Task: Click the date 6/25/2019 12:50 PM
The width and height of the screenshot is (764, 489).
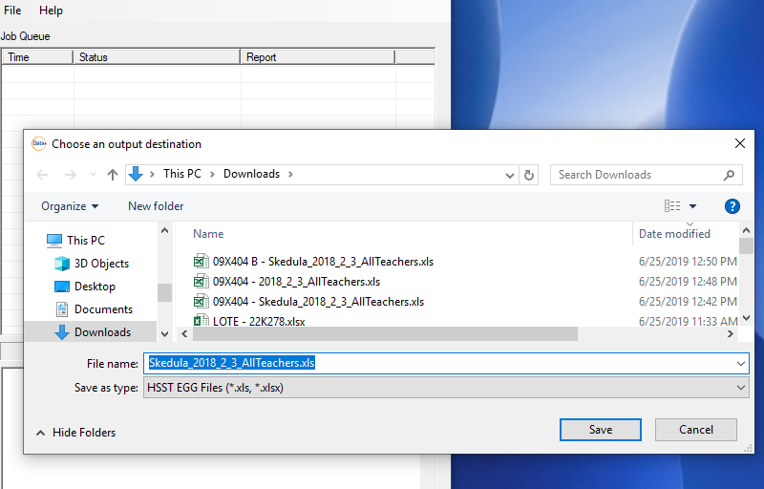Action: pyautogui.click(x=688, y=262)
